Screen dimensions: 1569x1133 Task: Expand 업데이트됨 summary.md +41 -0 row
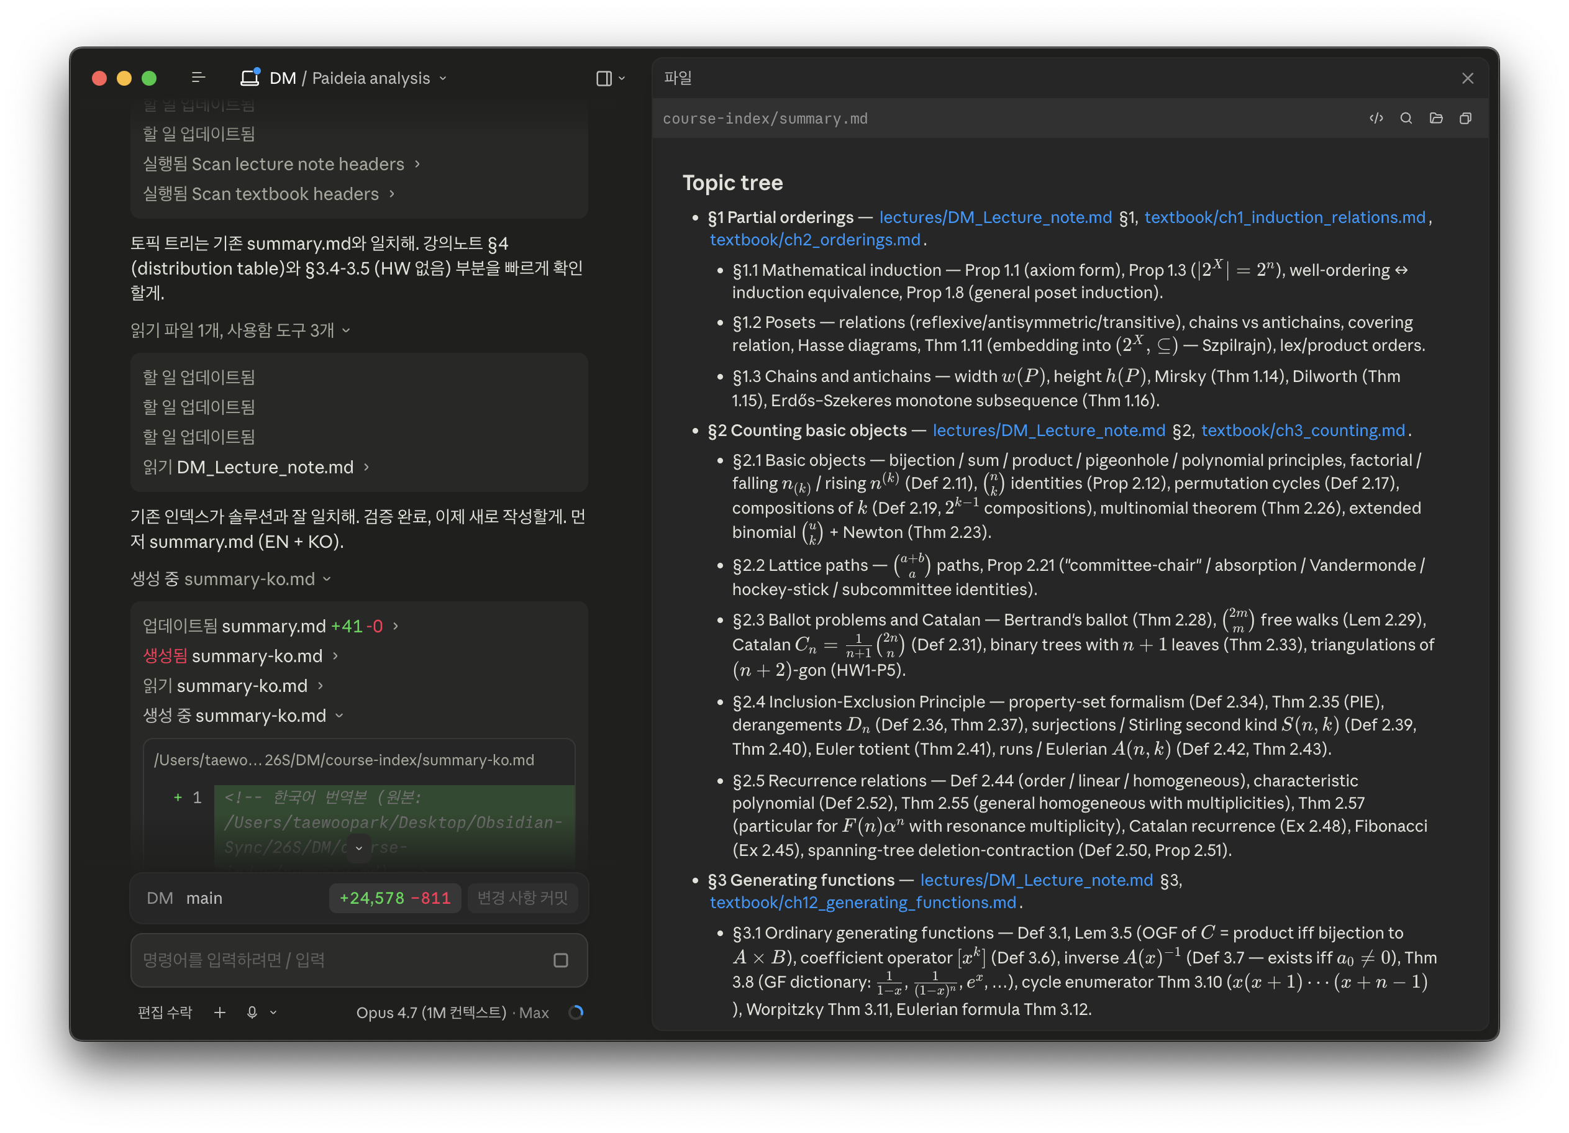coord(270,626)
